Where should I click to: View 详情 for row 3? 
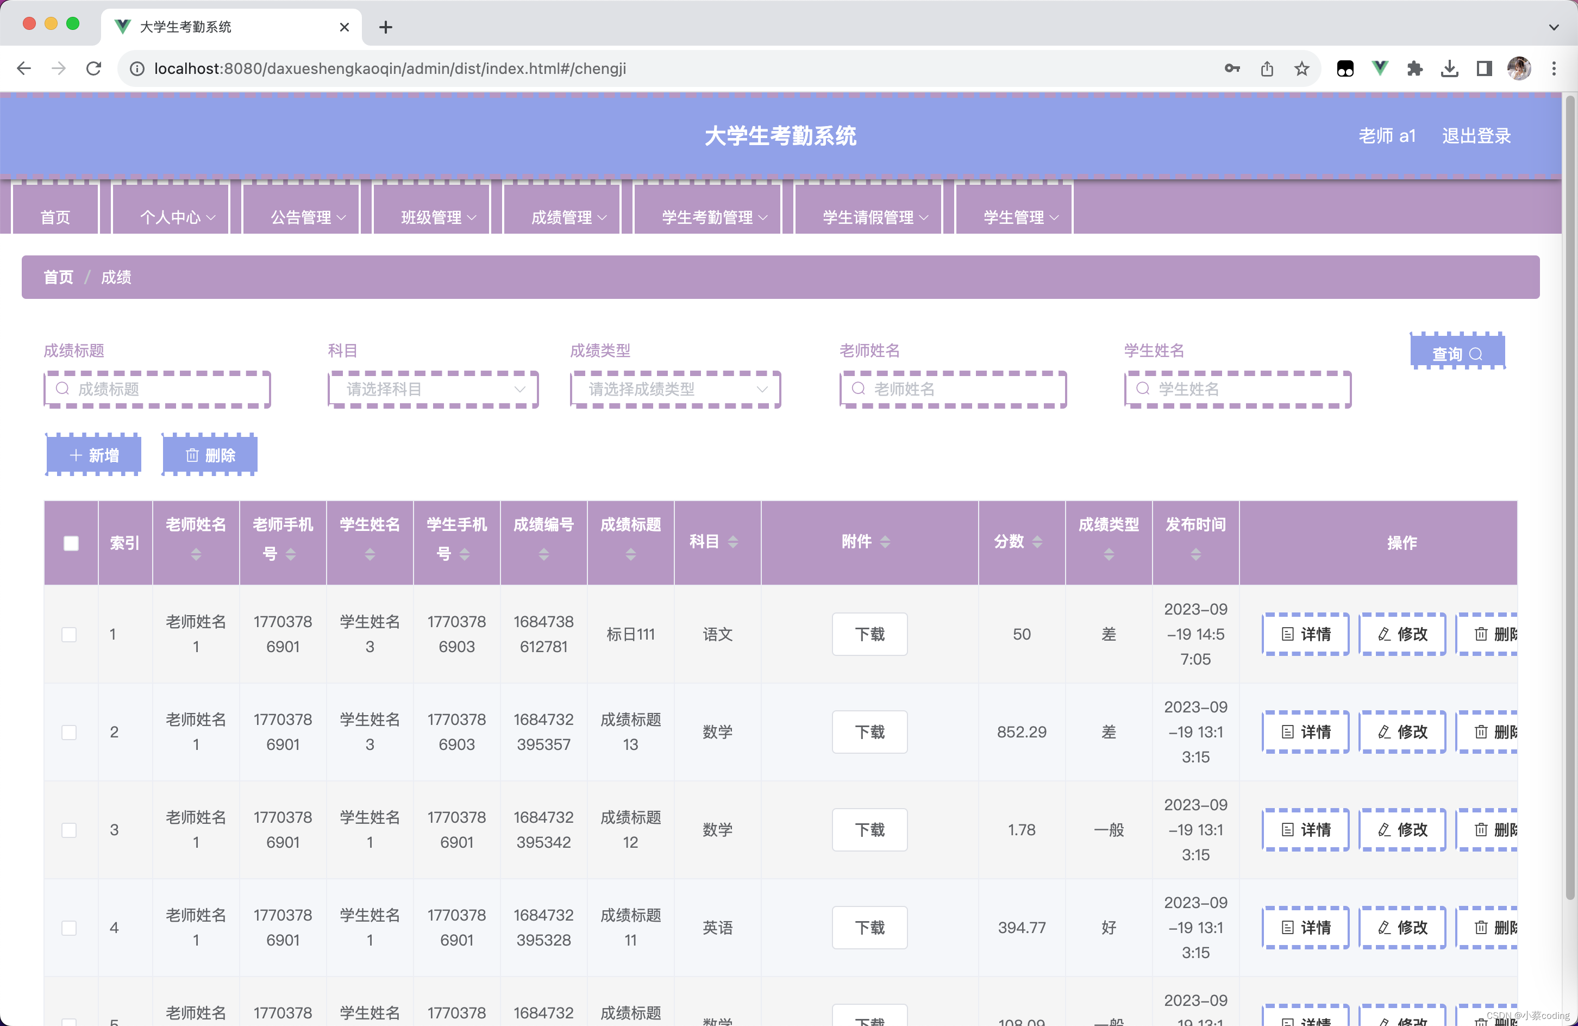(x=1306, y=830)
